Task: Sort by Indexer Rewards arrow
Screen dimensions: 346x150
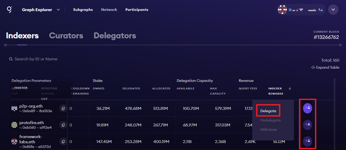Action: tap(290, 88)
